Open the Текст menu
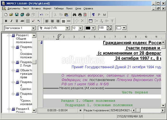The width and height of the screenshot is (167, 120). pos(26,9)
